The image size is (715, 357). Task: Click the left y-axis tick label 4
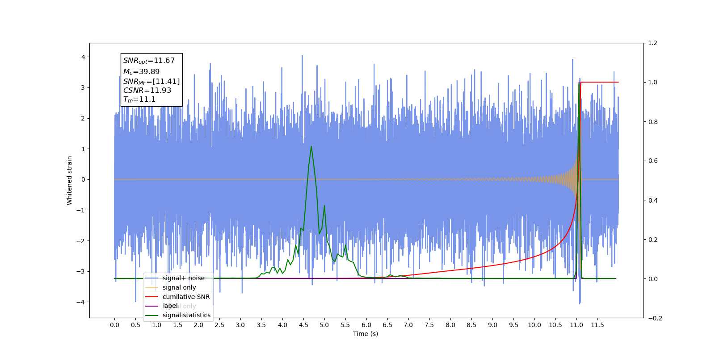tap(83, 57)
